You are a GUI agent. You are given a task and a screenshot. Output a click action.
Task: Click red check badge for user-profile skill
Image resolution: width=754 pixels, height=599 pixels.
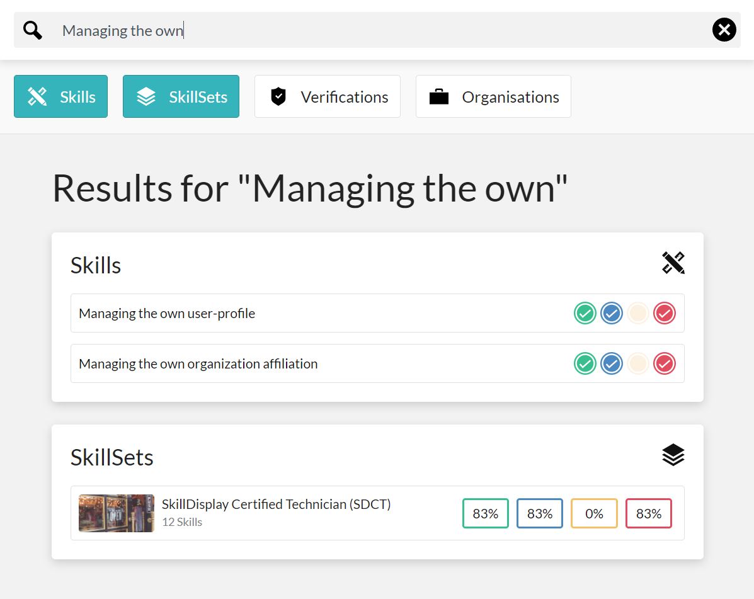point(665,314)
